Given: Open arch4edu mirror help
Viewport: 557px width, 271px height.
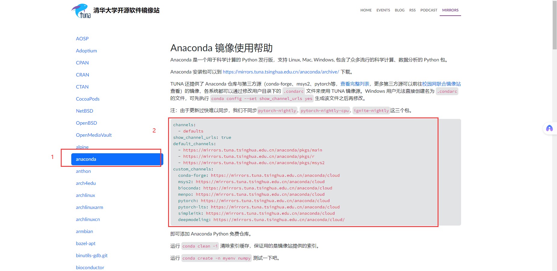Looking at the screenshot, I should pos(86,183).
